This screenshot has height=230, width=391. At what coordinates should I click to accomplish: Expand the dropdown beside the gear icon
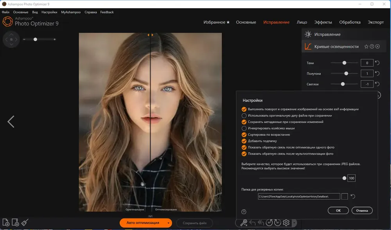click(x=294, y=223)
